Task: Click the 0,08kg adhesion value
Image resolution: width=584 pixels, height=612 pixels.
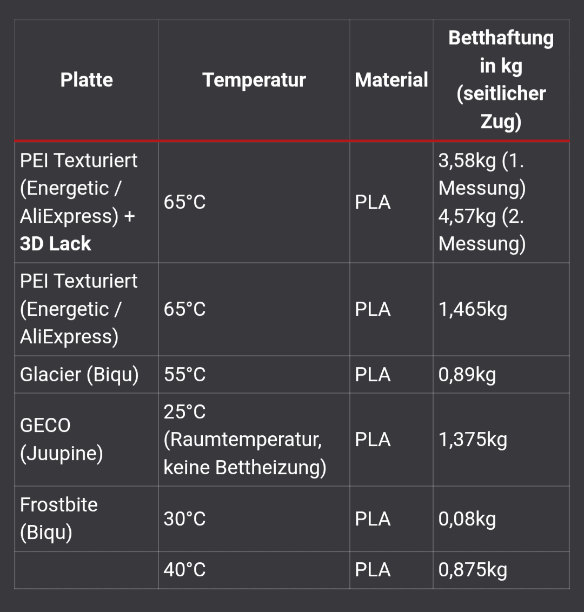Action: point(467,519)
